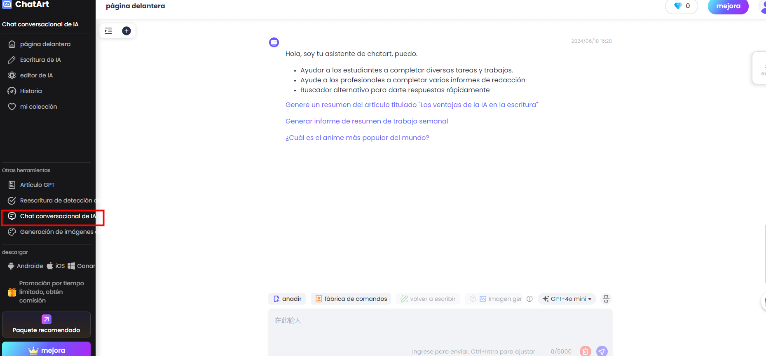This screenshot has height=356, width=766.
Task: Open fábrica de comandos
Action: pyautogui.click(x=351, y=299)
